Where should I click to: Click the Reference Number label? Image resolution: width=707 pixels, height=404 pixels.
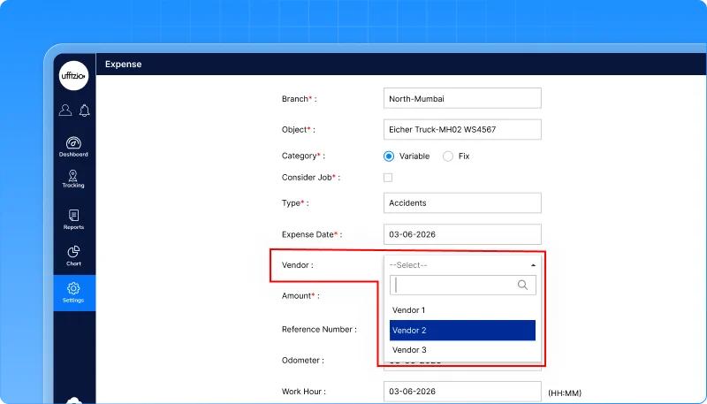coord(319,329)
